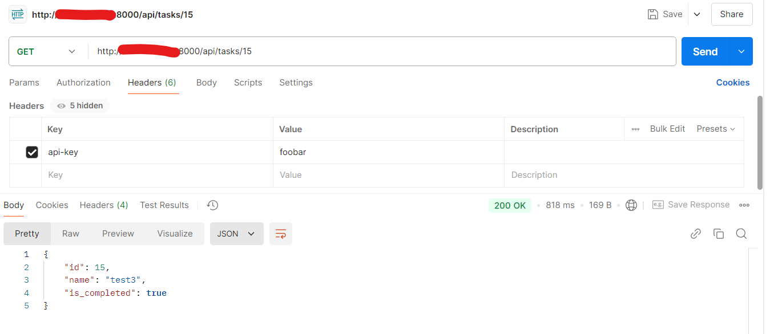Search within the response body
This screenshot has height=334, width=774.
pyautogui.click(x=741, y=234)
